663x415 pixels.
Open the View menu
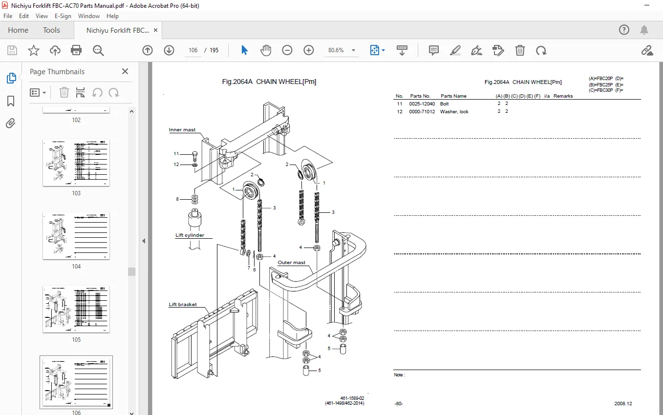[x=42, y=16]
